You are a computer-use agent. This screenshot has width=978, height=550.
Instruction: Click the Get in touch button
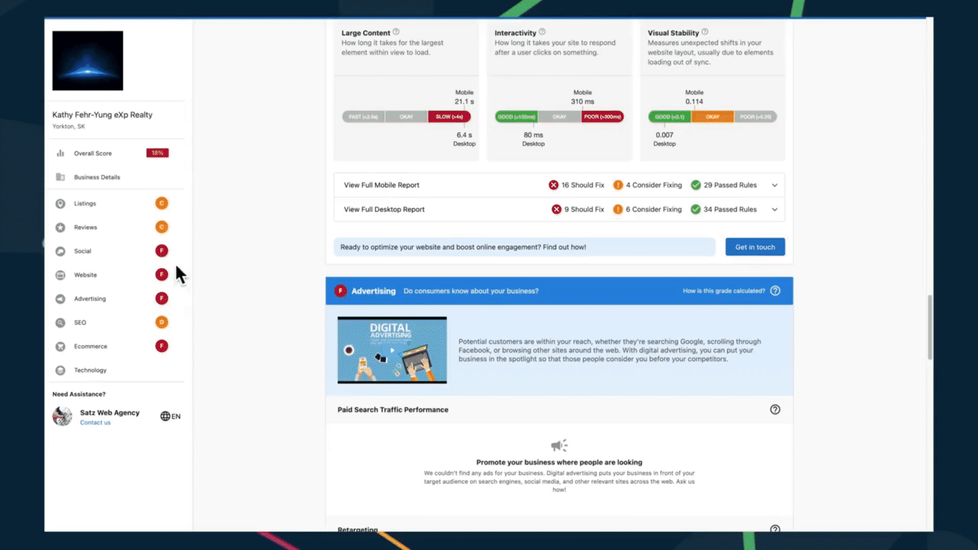tap(755, 246)
